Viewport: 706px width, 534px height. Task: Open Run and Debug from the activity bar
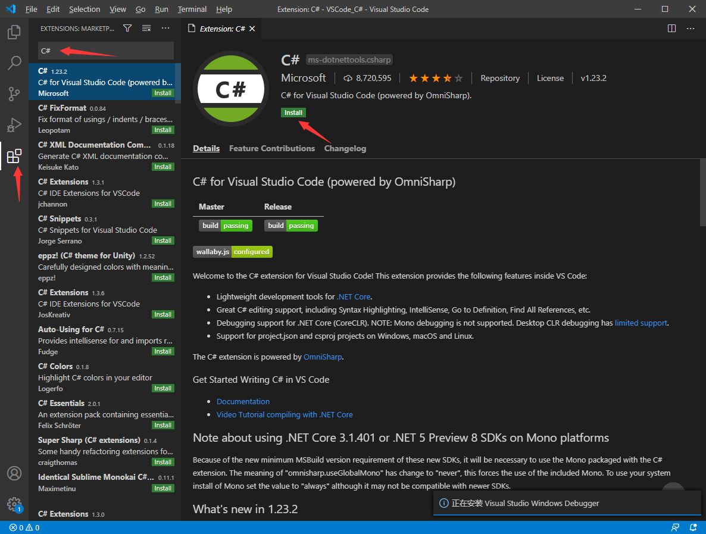(14, 124)
